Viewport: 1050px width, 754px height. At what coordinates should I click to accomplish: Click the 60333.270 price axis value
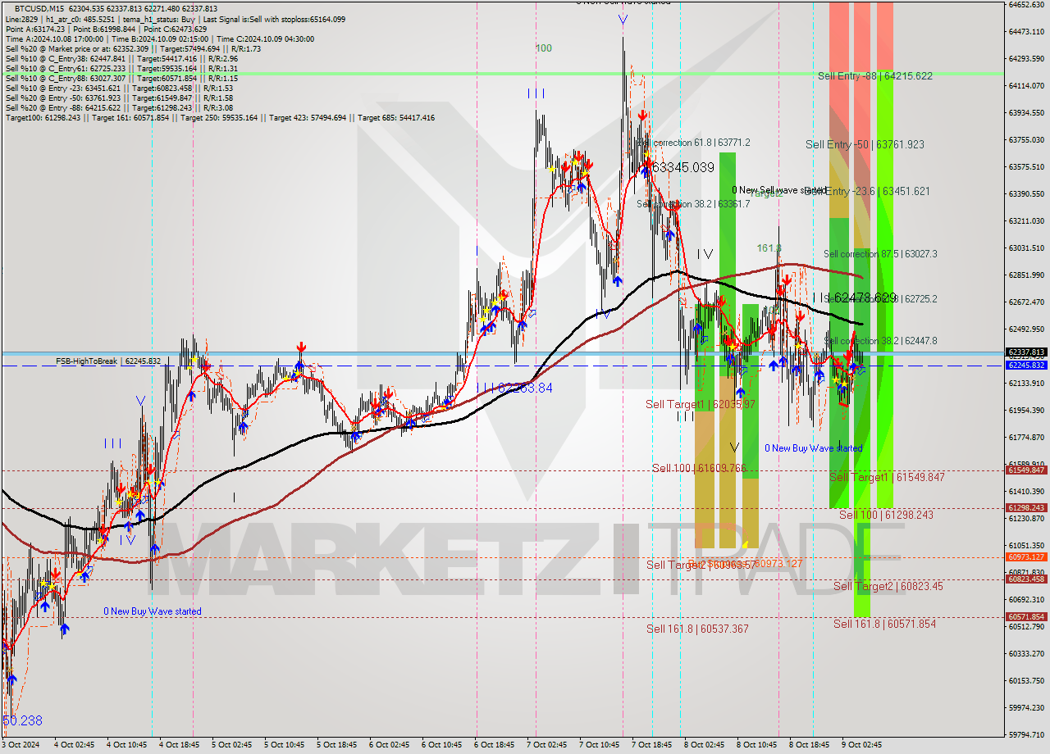pos(1025,653)
